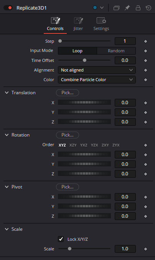Click the rotation Order keyframe diamond
Viewport: 155px width, 260px height.
[x=145, y=145]
